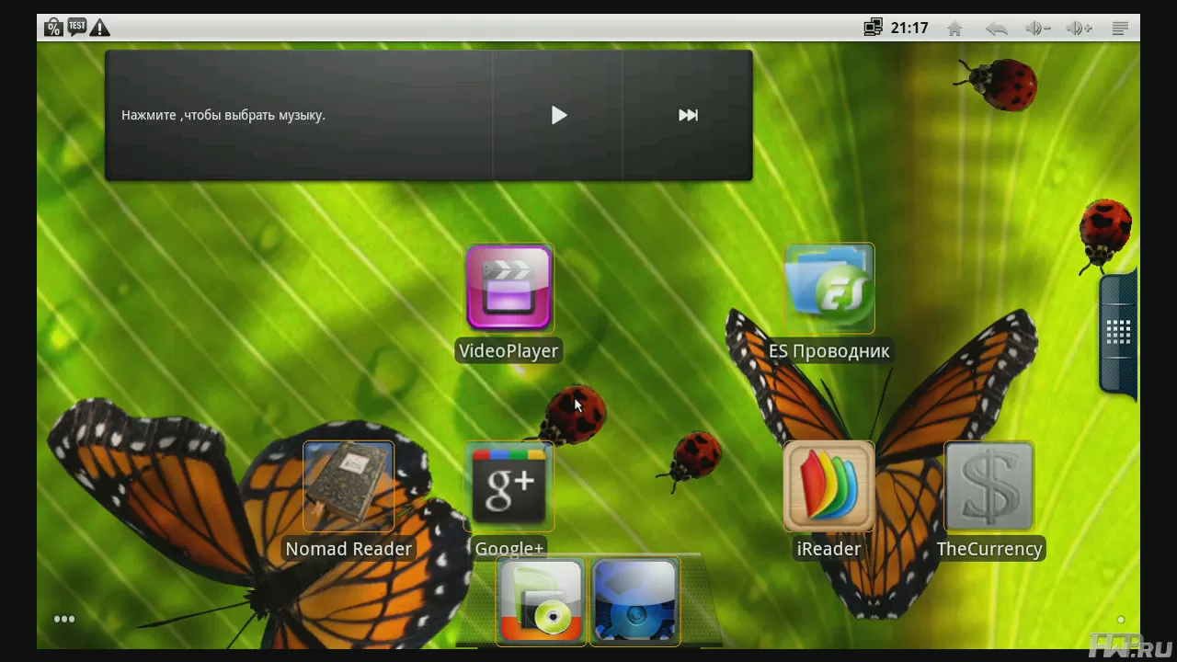Screen dimensions: 1177x662
Task: Open the blue camera app in dock
Action: click(x=635, y=601)
